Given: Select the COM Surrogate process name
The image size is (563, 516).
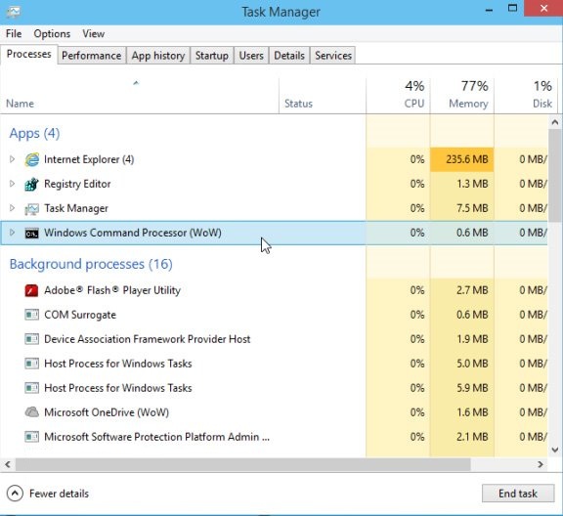Looking at the screenshot, I should [x=80, y=315].
